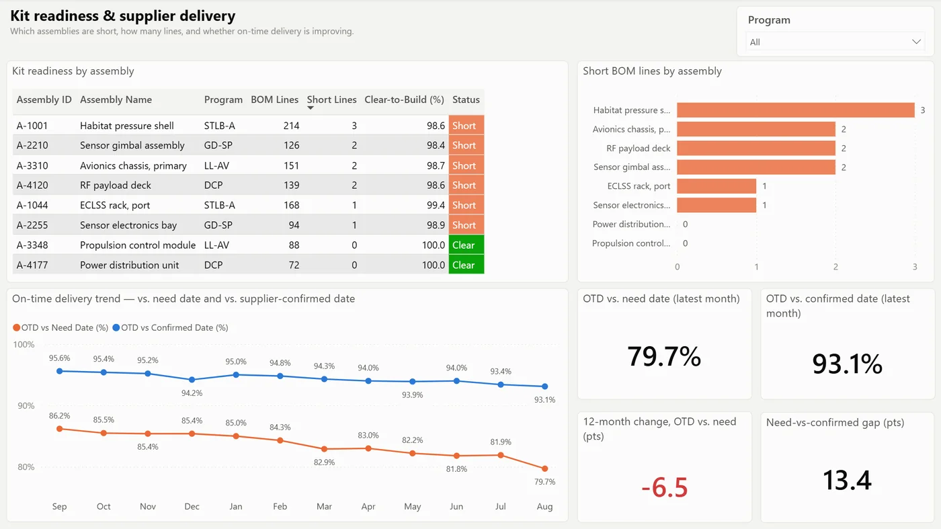Click the Habitat pressure shell bar in chart
This screenshot has width=941, height=529.
coord(796,110)
